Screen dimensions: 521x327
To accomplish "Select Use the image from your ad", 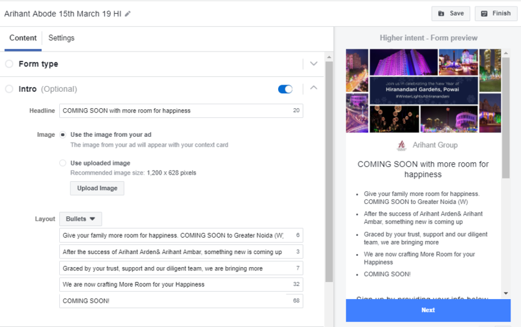I will (x=63, y=135).
